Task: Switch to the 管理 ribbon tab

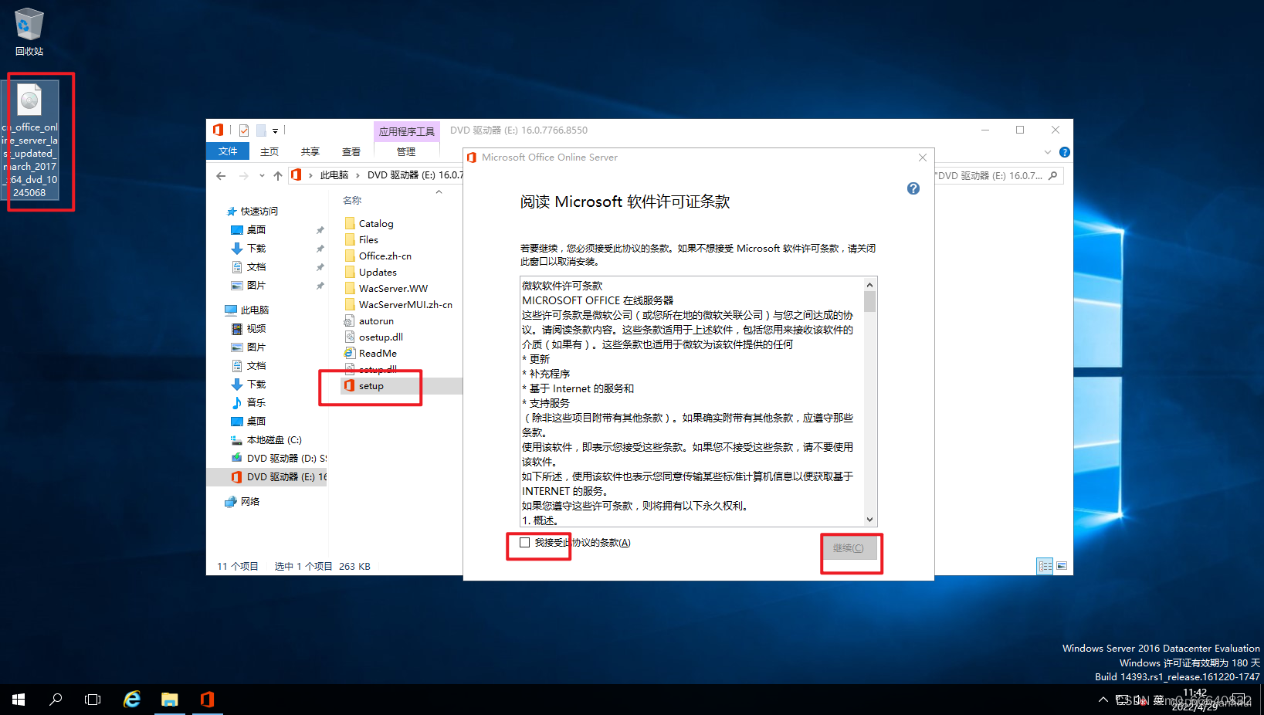Action: click(406, 151)
